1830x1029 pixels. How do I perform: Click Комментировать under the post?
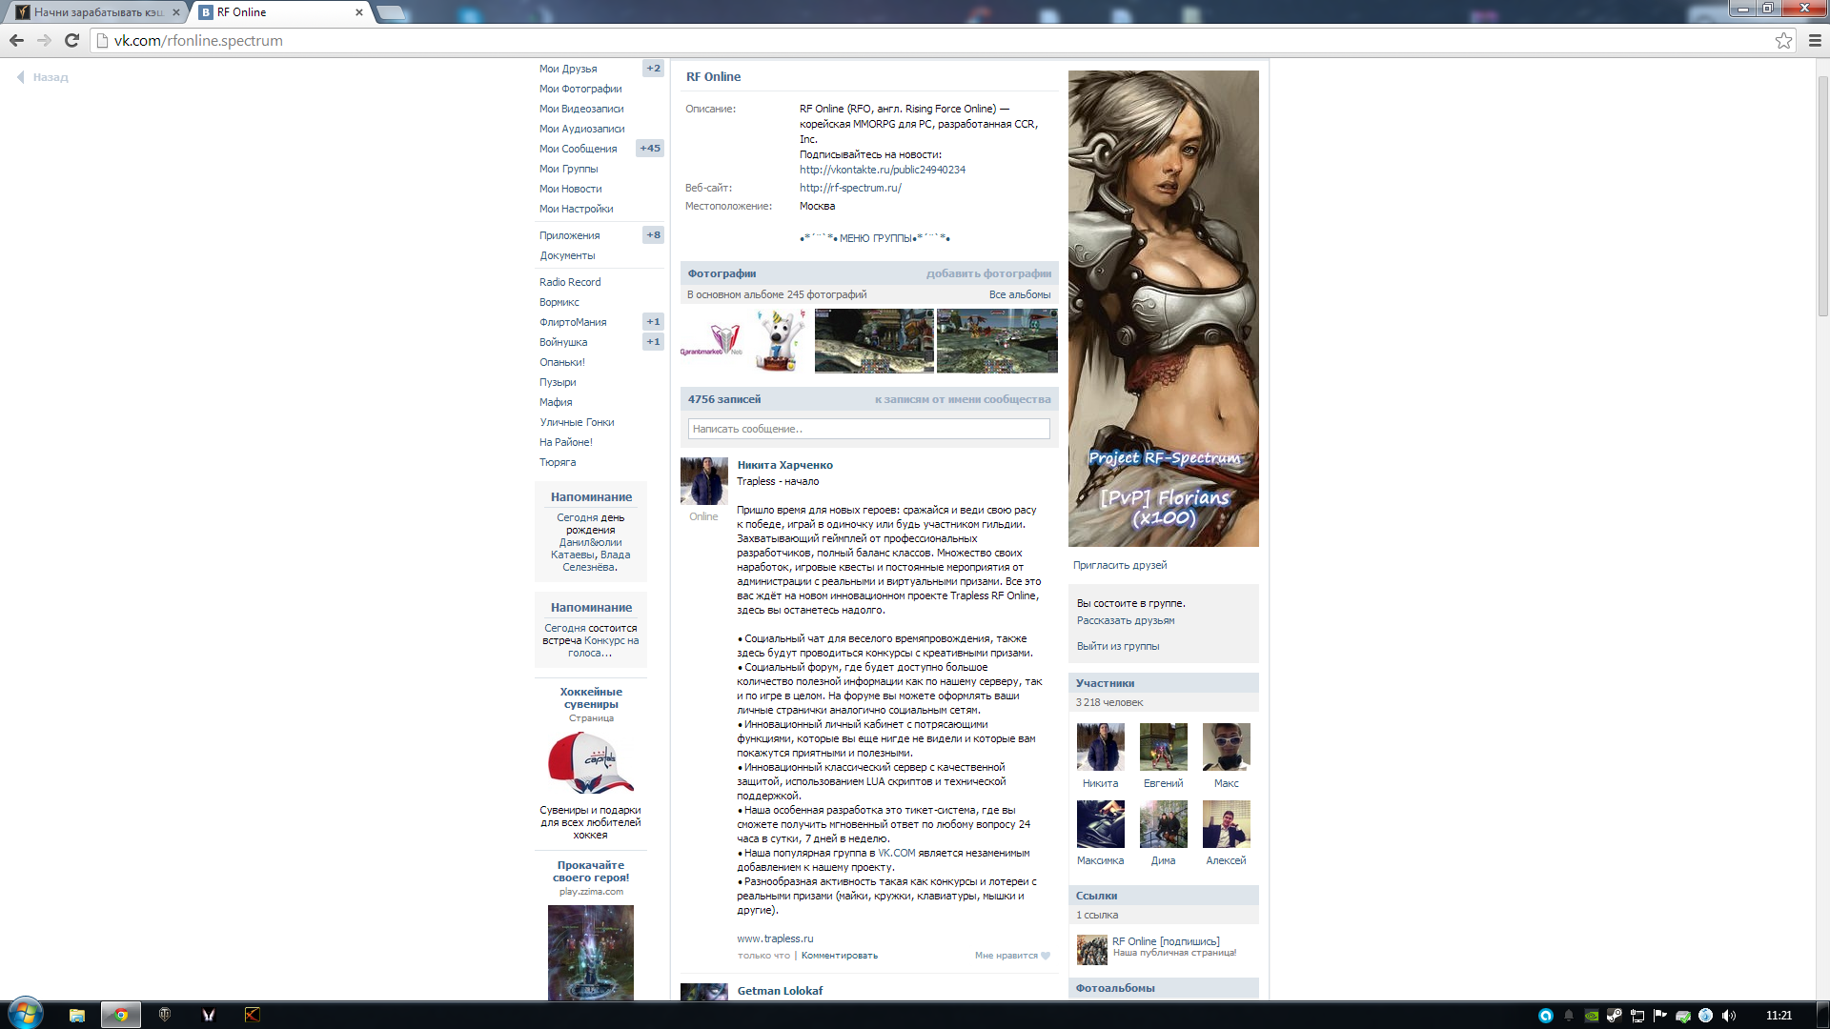pos(839,956)
